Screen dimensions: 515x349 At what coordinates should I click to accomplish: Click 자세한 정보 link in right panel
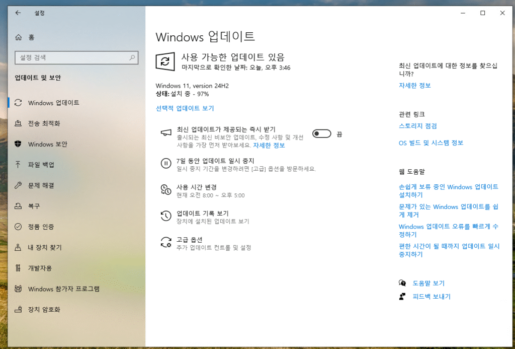point(414,86)
